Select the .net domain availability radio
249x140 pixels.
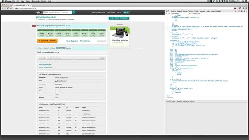point(57,36)
